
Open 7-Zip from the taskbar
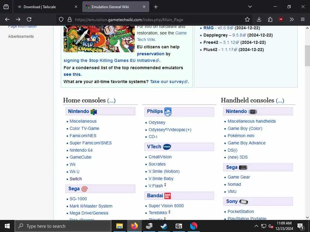point(179,226)
